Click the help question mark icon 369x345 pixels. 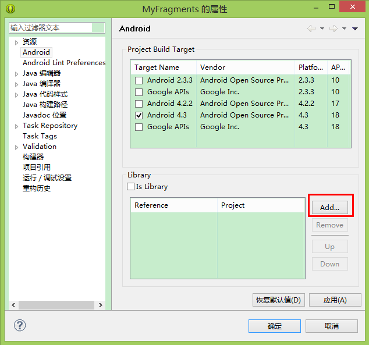point(20,325)
